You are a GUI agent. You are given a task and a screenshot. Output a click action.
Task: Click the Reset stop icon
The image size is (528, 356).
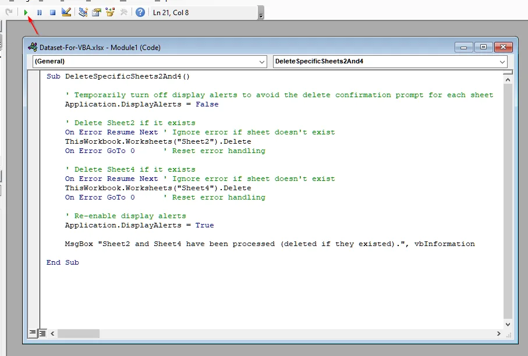coord(52,12)
